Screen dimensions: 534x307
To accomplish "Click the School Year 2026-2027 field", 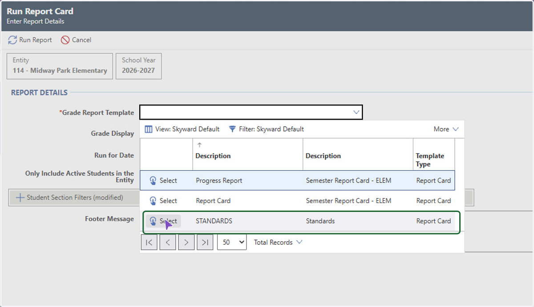I will (x=138, y=66).
